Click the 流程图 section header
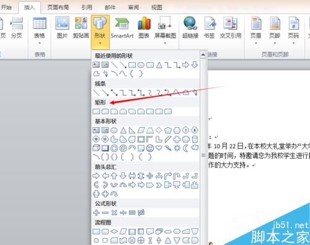 tap(103, 222)
